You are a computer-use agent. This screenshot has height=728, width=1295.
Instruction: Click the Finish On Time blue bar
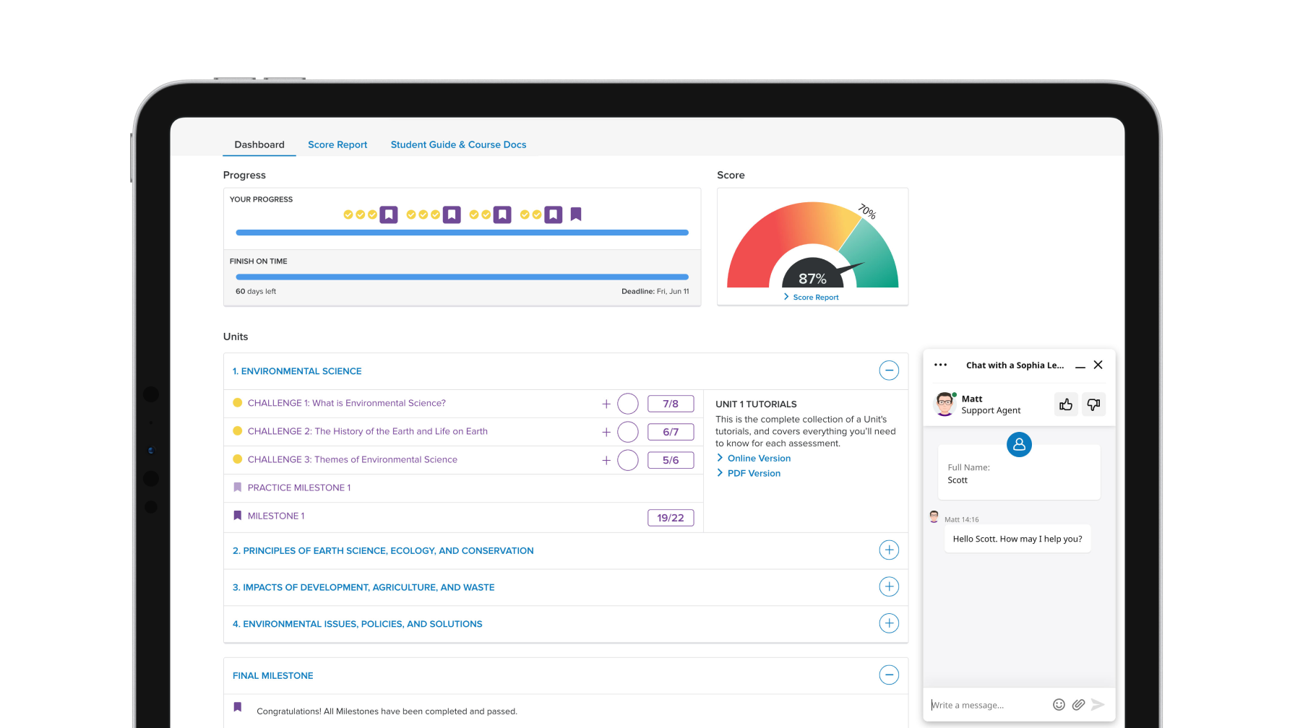pyautogui.click(x=462, y=277)
